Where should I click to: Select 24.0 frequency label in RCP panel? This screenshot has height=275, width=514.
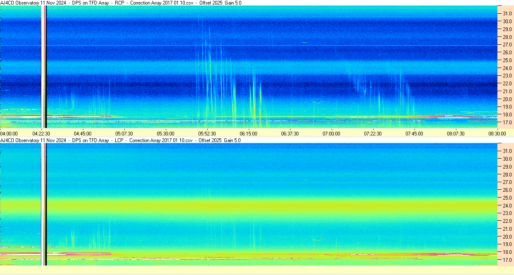tap(507, 68)
